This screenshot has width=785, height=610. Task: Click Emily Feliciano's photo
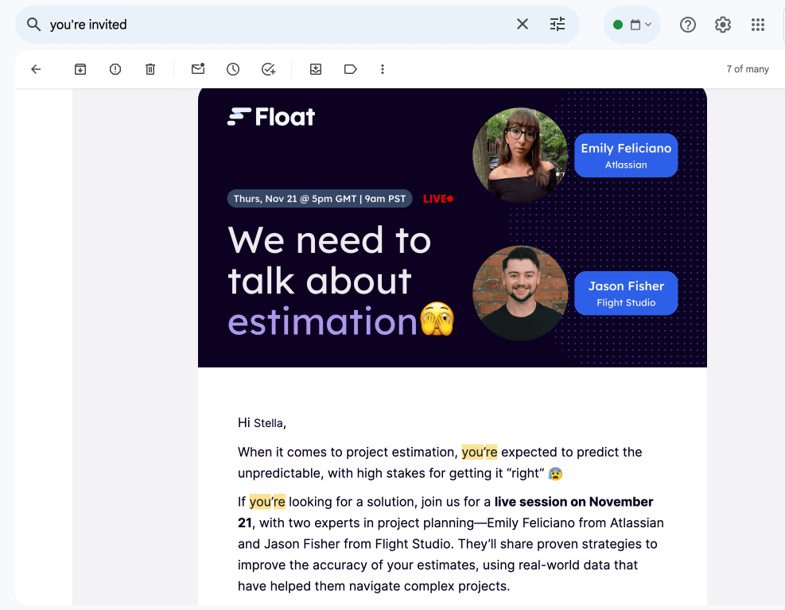click(x=520, y=155)
